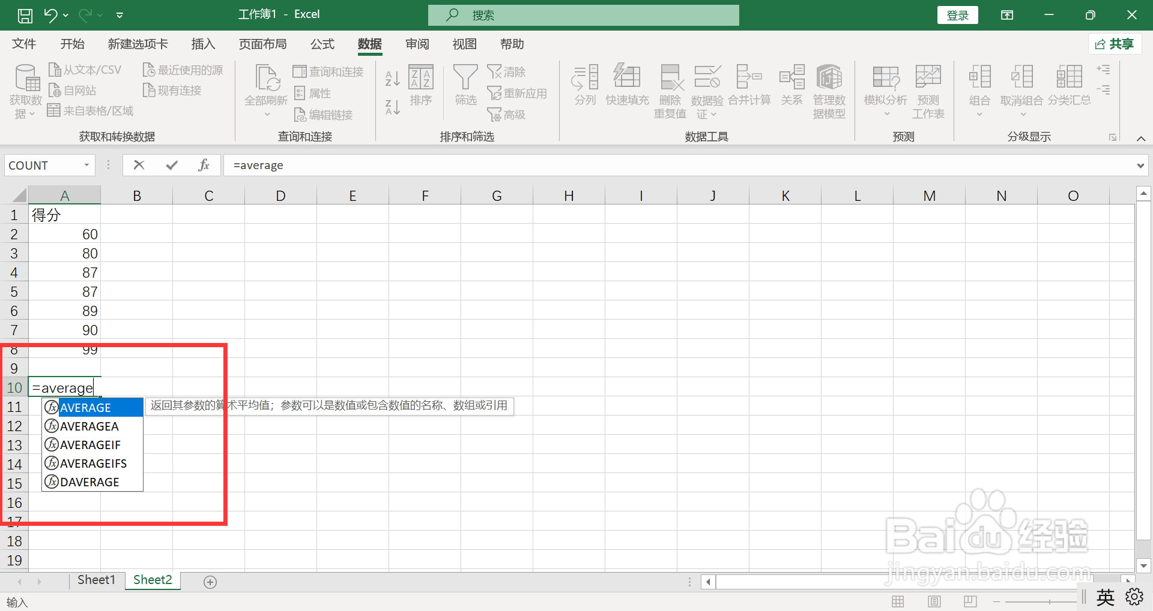1153x611 pixels.
Task: Cancel formula entry with X button
Action: click(139, 165)
